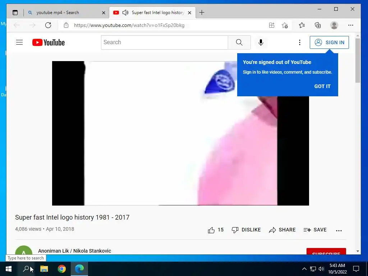The height and width of the screenshot is (276, 368).
Task: Open File Explorer from the taskbar
Action: coord(44,269)
